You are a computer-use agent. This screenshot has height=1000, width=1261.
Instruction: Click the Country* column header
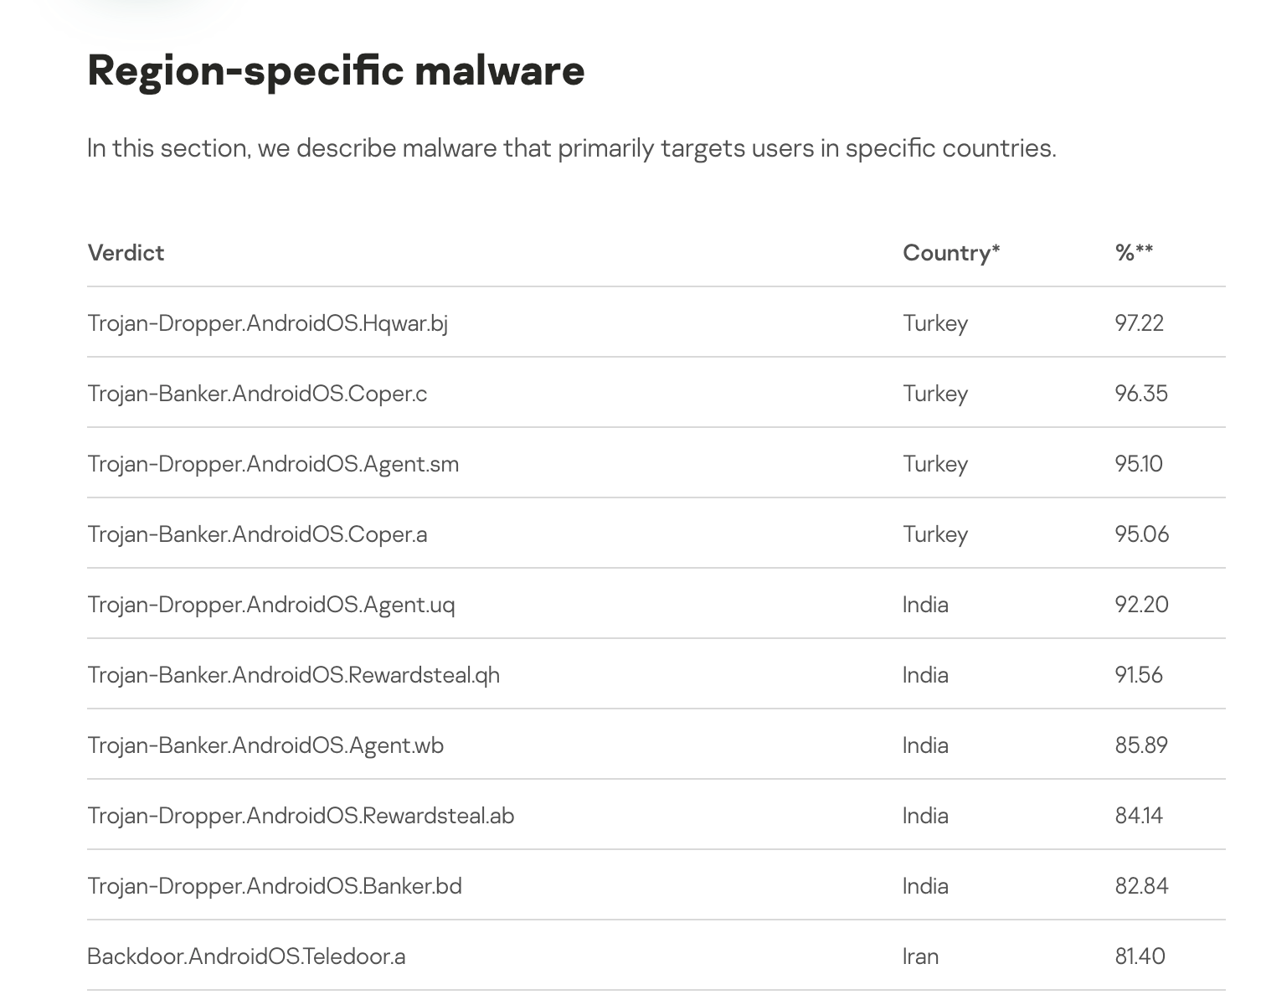951,253
